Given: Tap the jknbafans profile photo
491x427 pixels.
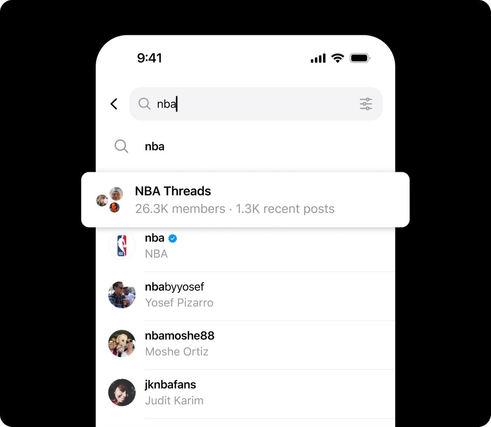Looking at the screenshot, I should (x=122, y=393).
